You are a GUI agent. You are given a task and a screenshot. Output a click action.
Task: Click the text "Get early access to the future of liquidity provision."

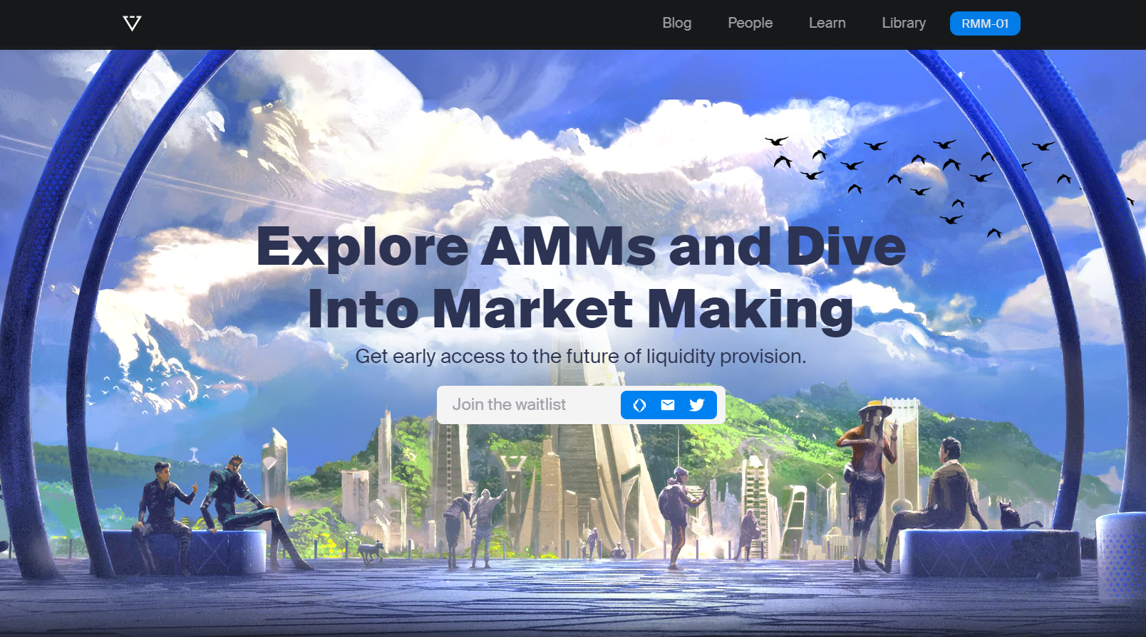(581, 356)
